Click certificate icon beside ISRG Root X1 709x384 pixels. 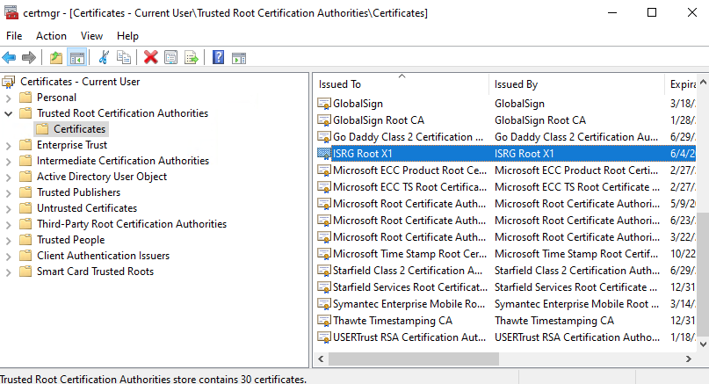pyautogui.click(x=324, y=154)
